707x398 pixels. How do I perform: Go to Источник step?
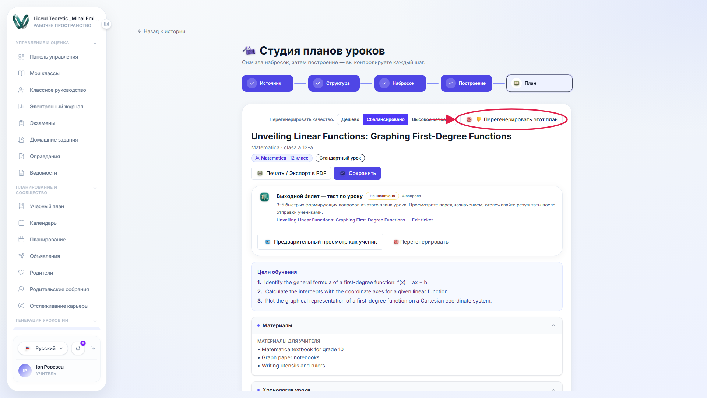coord(268,83)
